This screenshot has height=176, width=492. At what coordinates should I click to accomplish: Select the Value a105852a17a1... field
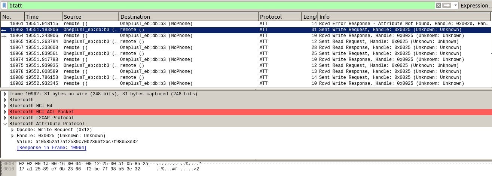pos(77,142)
